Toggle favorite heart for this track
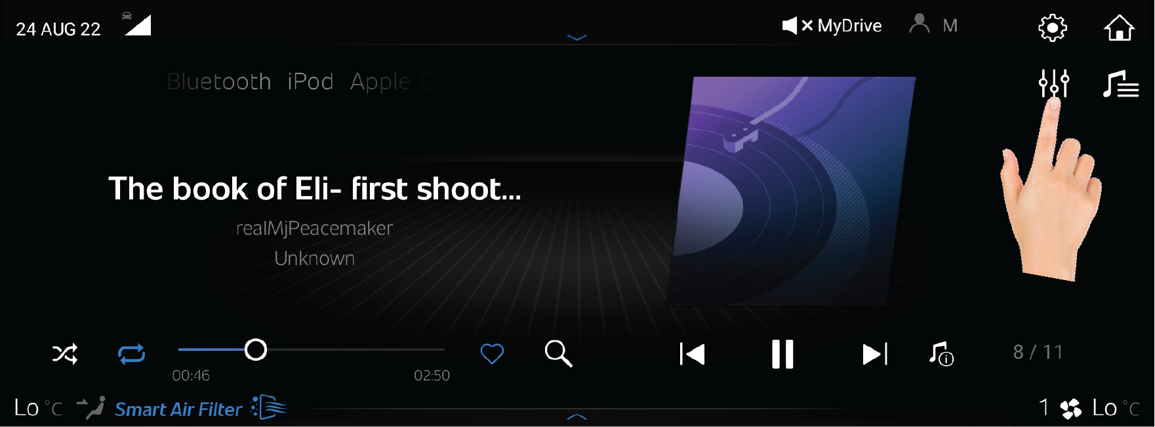 pos(492,354)
